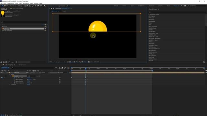
Task: Click the trash delete icon in Project panel
Action: pos(16,62)
